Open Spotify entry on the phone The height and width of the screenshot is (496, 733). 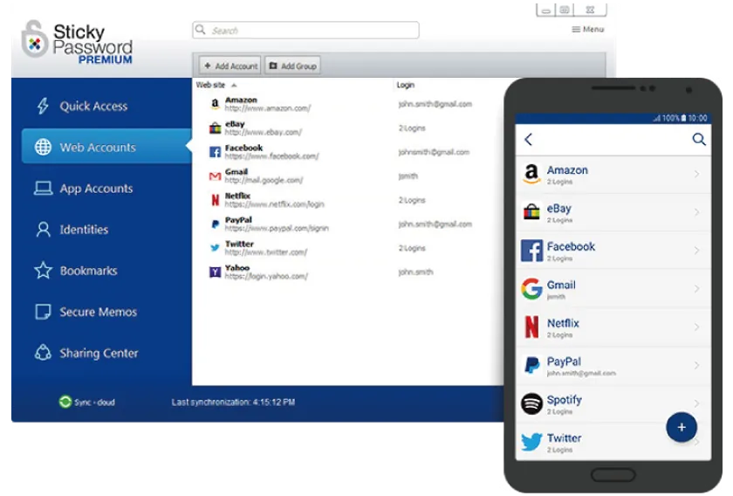pos(613,403)
